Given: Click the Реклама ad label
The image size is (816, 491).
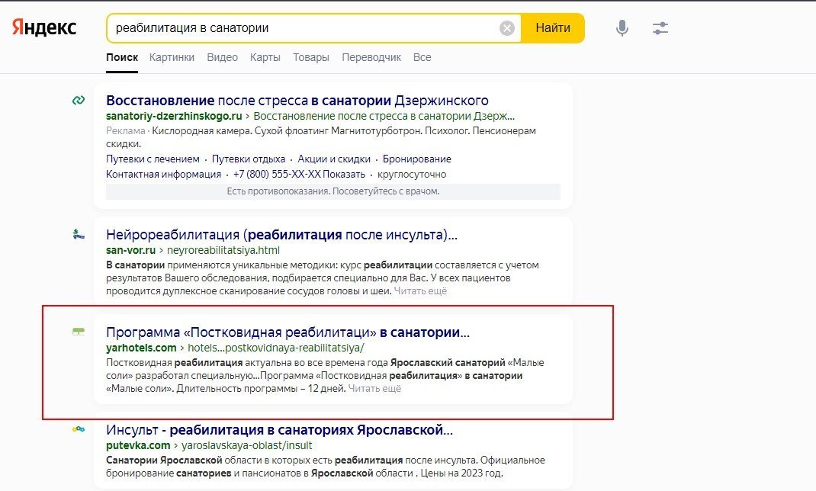Looking at the screenshot, I should click(125, 131).
